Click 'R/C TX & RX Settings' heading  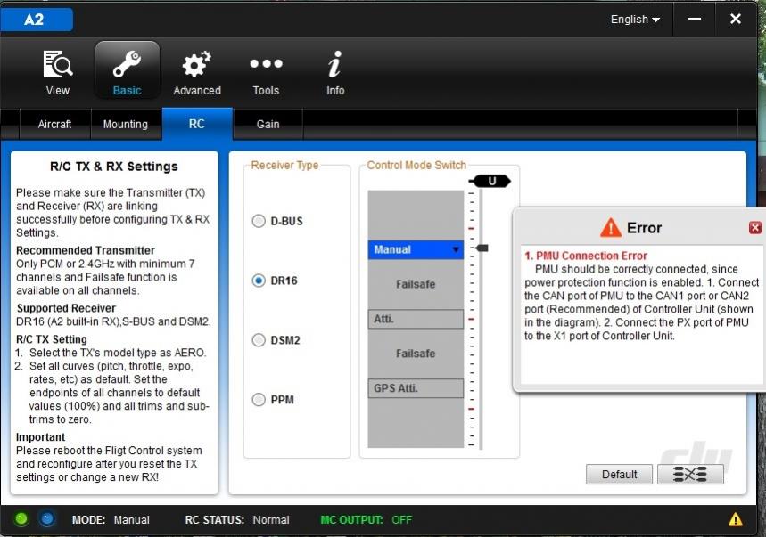114,167
